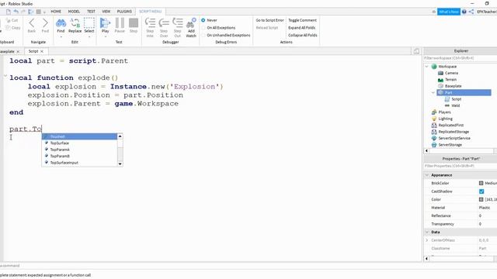Image resolution: width=497 pixels, height=279 pixels.
Task: Select On Unhandled Exceptions radio
Action: 203,35
